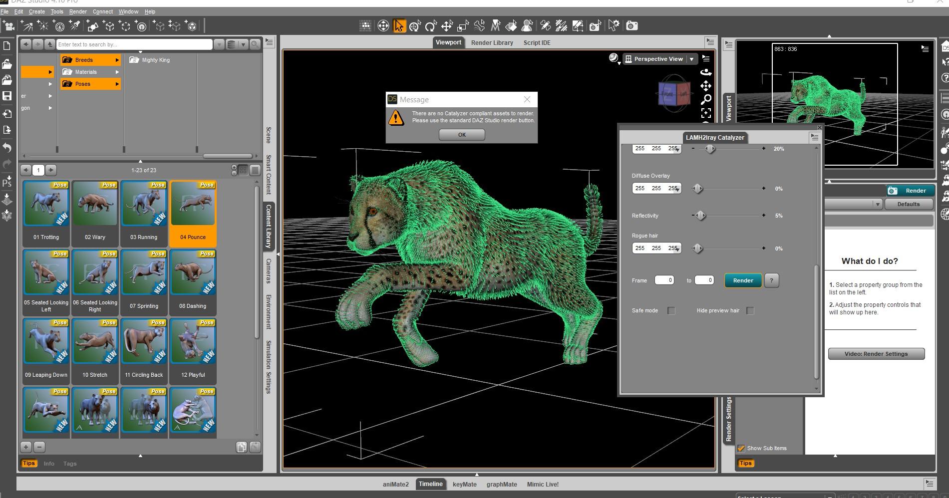Create a new point light
The image size is (949, 498).
click(43, 26)
